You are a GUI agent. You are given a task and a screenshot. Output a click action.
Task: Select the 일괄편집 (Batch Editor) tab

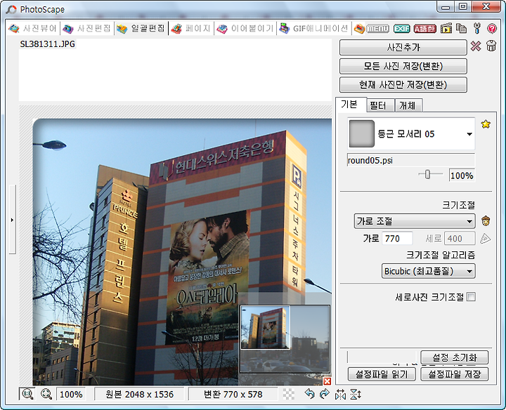(141, 29)
